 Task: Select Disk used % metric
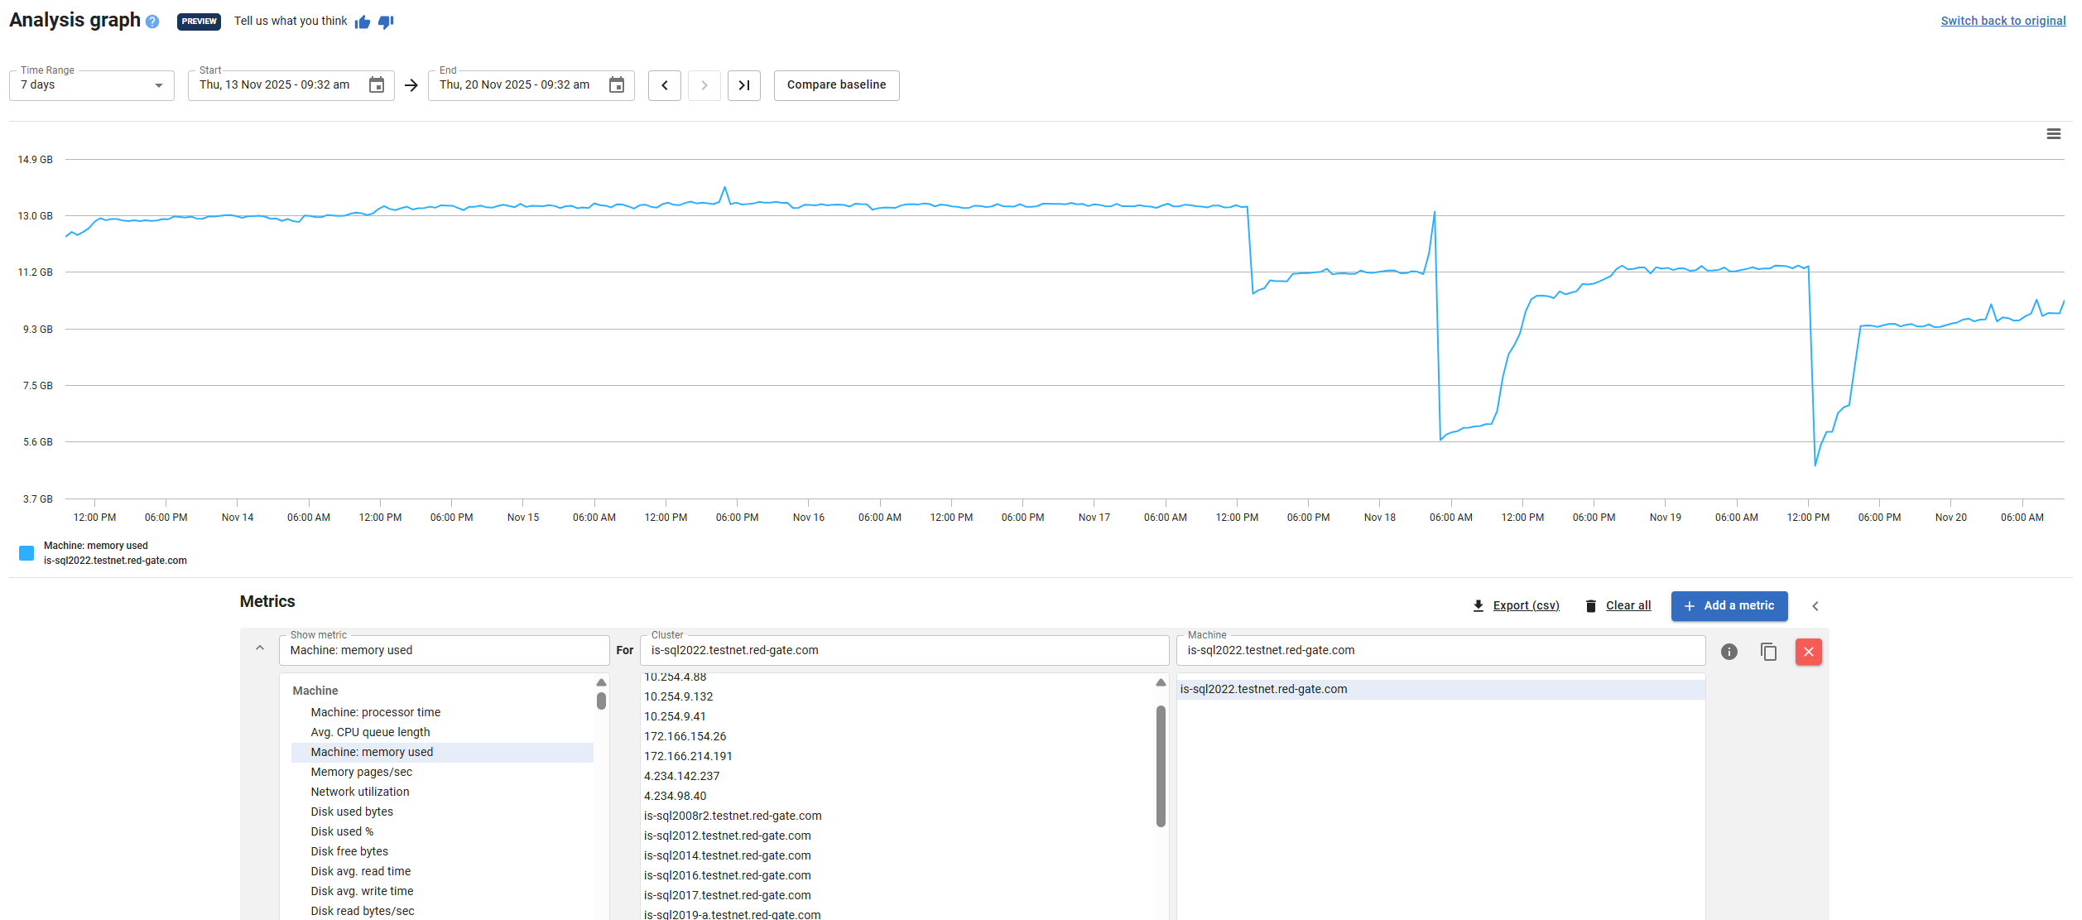(342, 831)
